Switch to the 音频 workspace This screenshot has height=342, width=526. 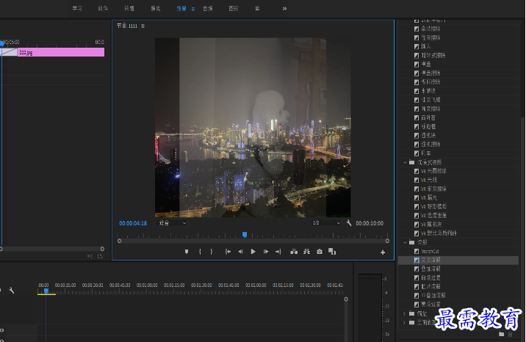(x=208, y=8)
